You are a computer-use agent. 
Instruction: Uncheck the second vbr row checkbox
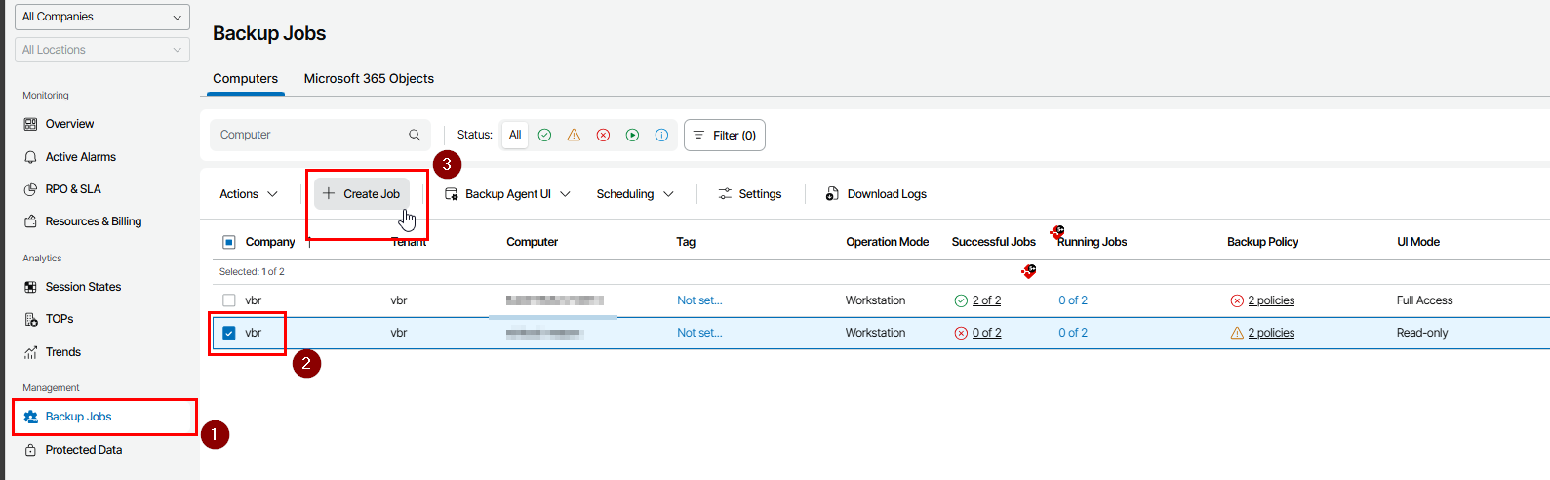pyautogui.click(x=229, y=333)
